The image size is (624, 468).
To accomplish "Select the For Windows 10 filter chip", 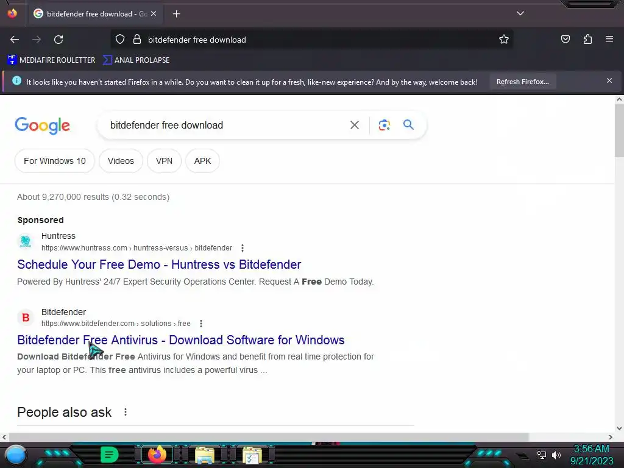I will click(54, 161).
